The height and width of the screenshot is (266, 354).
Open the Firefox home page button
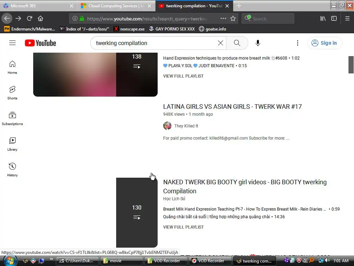pyautogui.click(x=40, y=19)
